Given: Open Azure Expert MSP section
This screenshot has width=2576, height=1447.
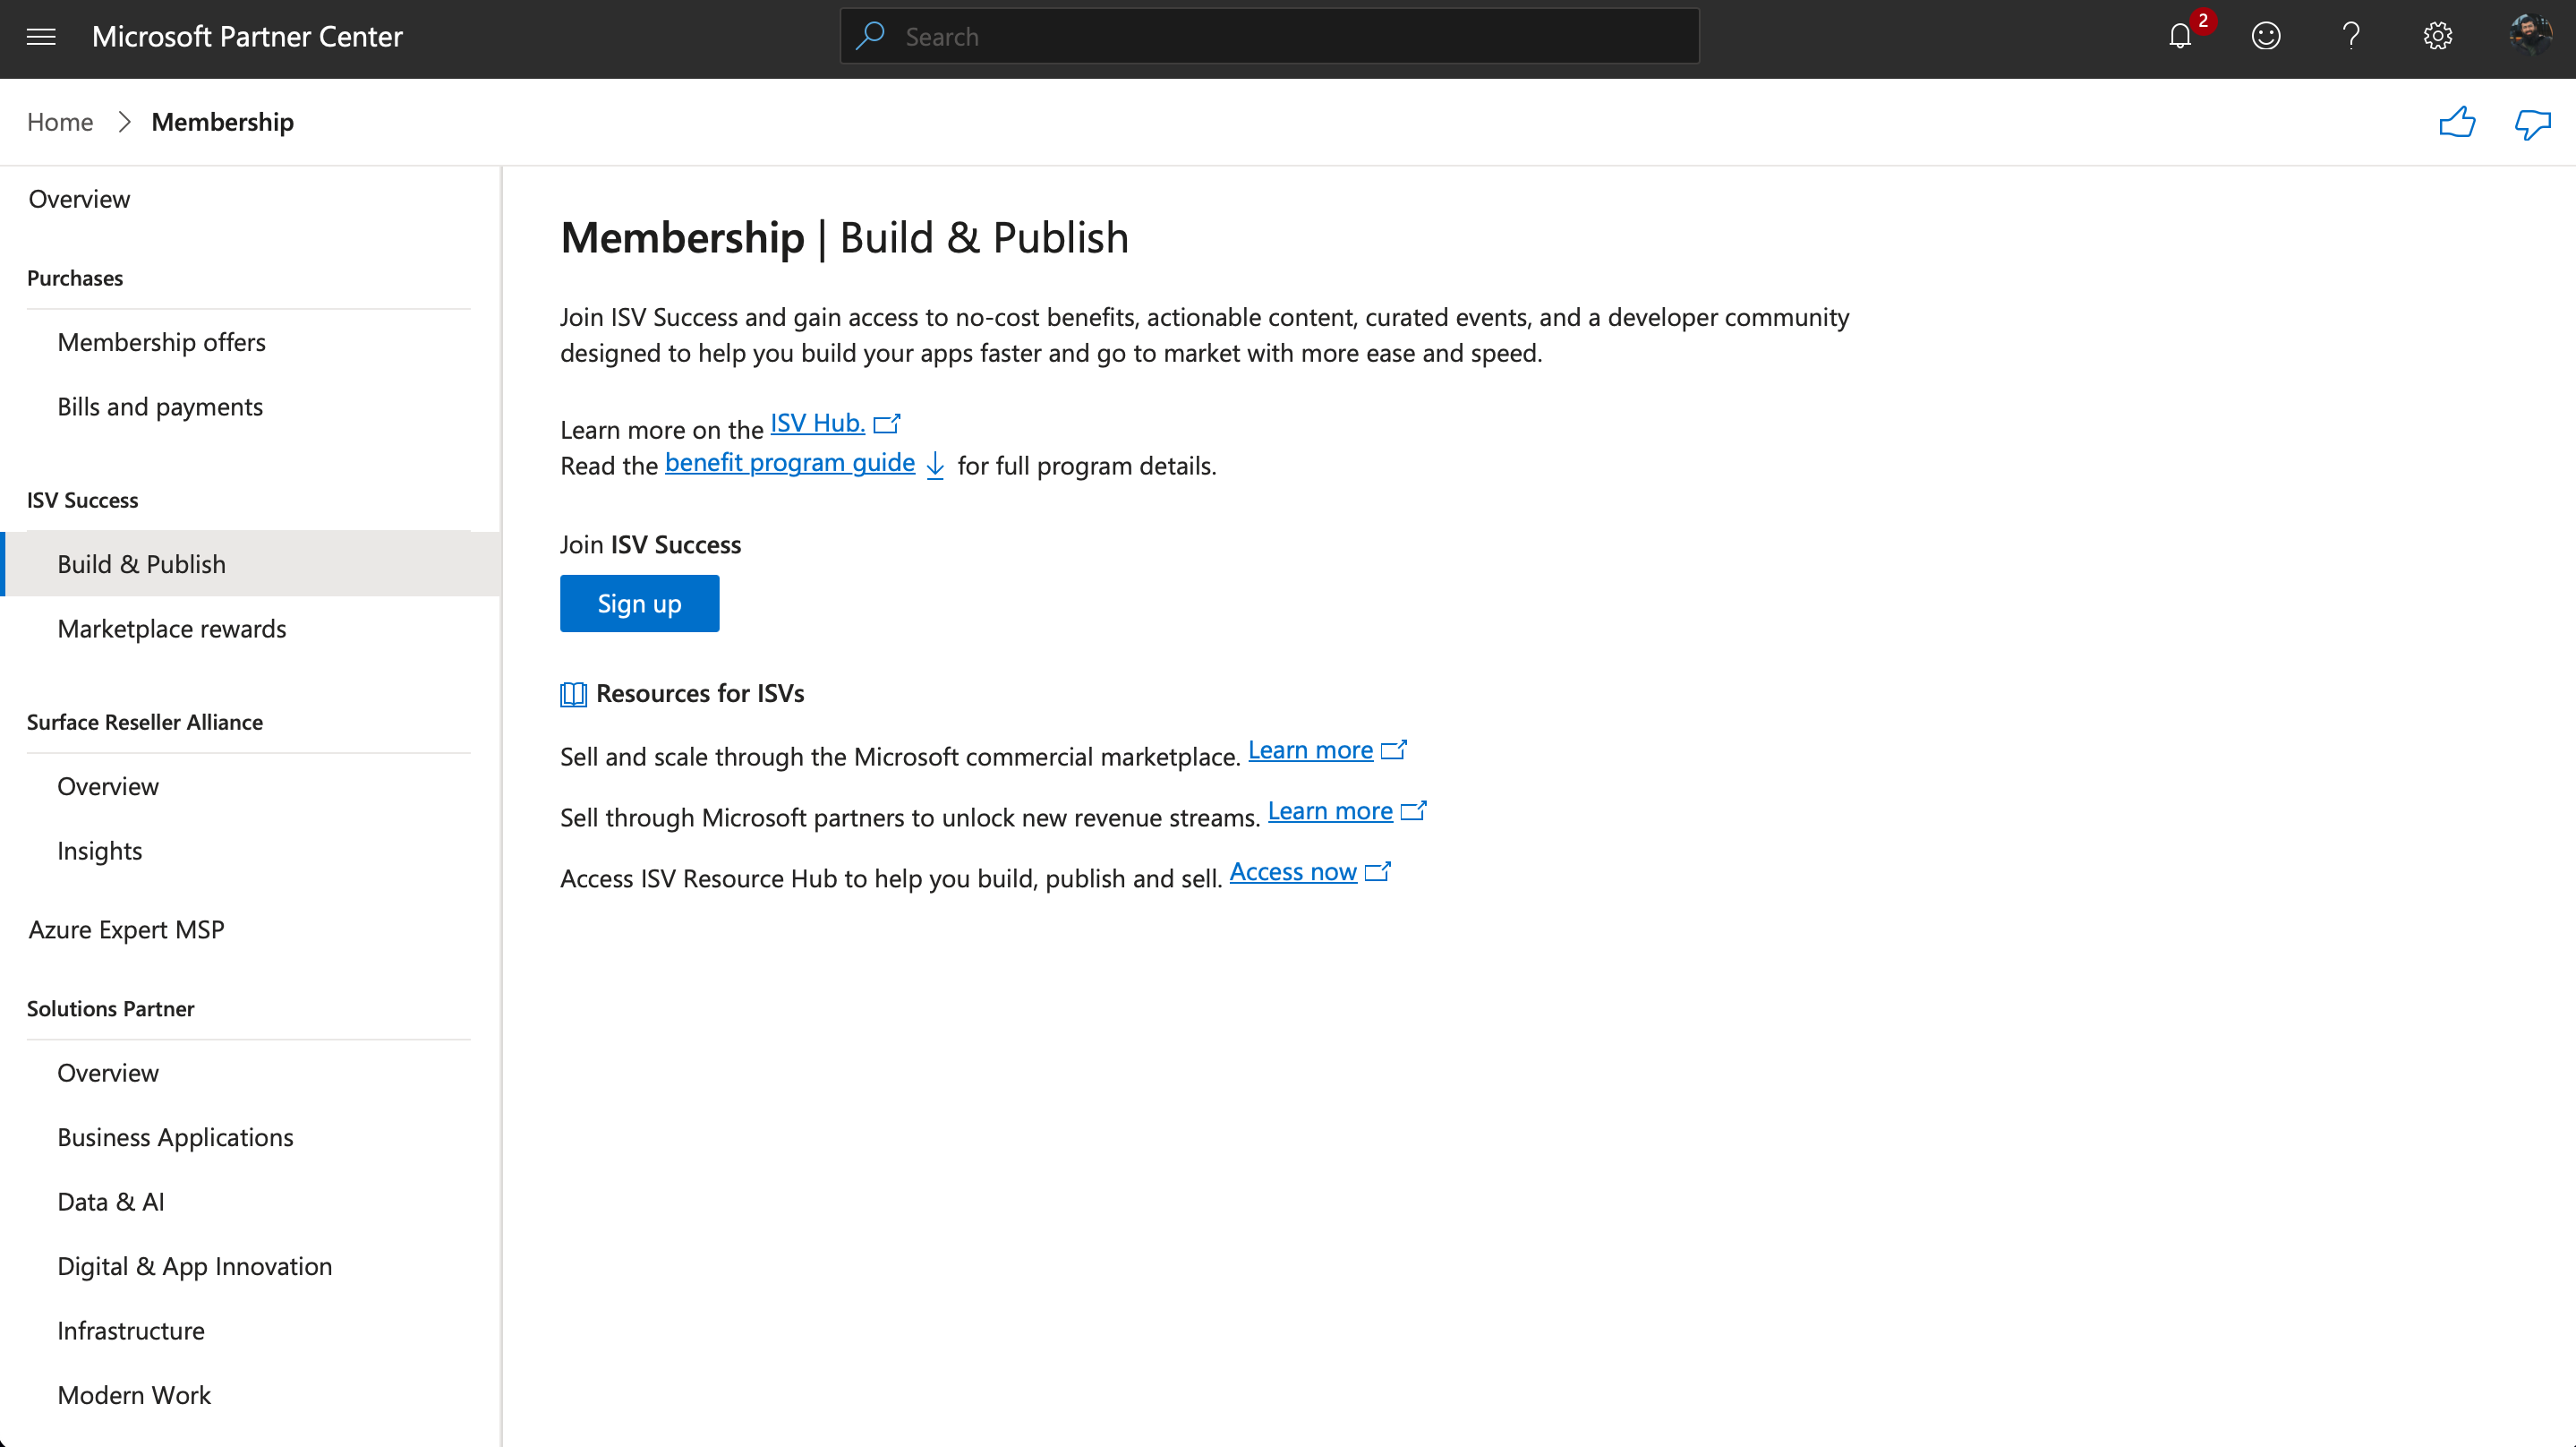Looking at the screenshot, I should (x=126, y=929).
